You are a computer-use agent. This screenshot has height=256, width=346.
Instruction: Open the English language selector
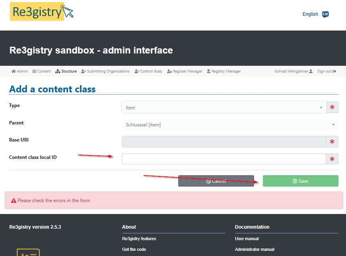(x=310, y=14)
